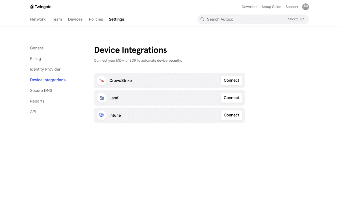Open General settings in sidebar

point(37,48)
